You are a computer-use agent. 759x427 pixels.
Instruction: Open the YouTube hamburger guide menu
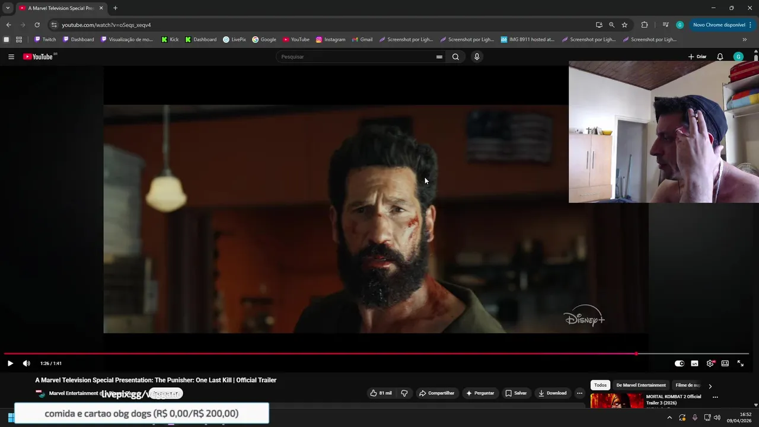[x=11, y=57]
